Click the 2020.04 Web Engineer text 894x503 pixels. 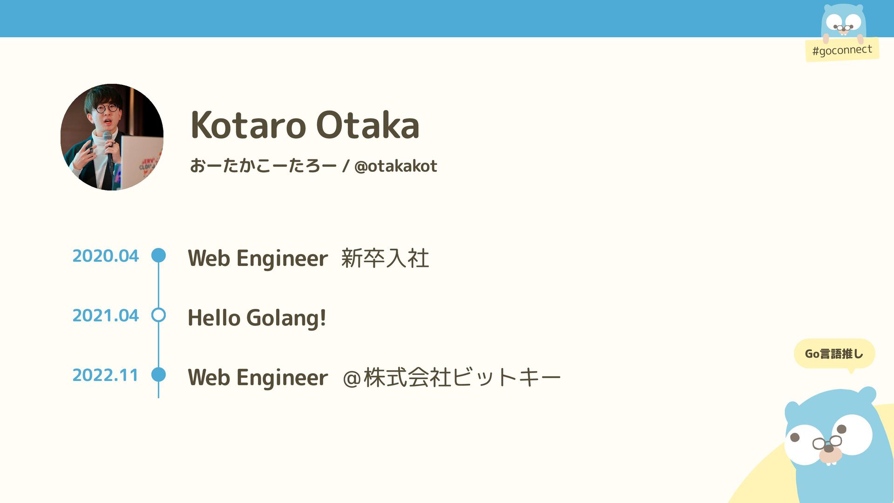coord(258,258)
